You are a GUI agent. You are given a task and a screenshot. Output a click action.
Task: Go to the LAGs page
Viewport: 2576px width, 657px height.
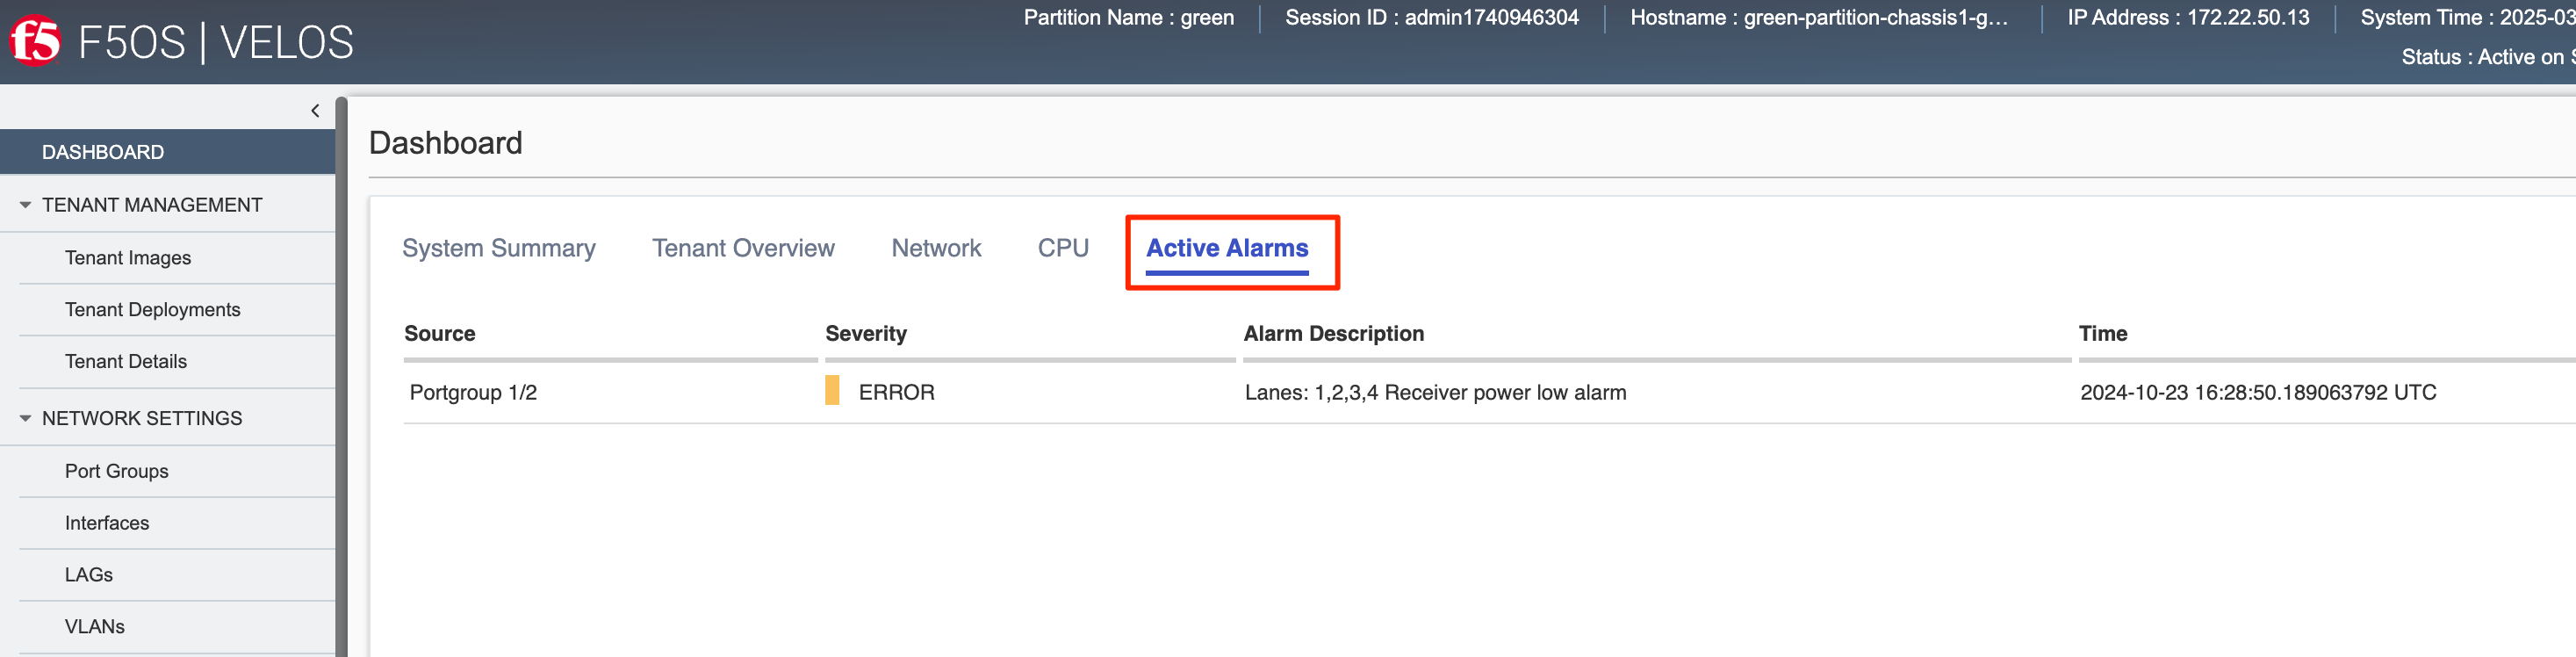[89, 576]
